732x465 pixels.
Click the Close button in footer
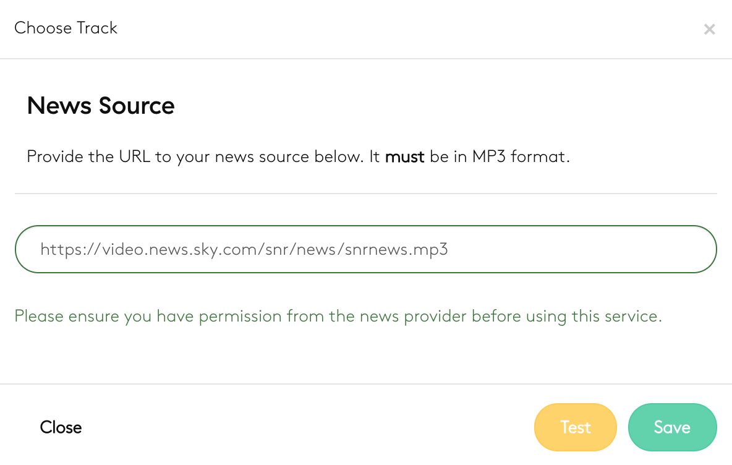pos(61,427)
